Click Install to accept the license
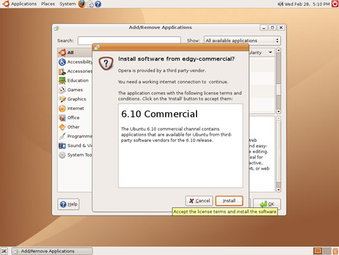The height and width of the screenshot is (255, 339). click(x=229, y=201)
